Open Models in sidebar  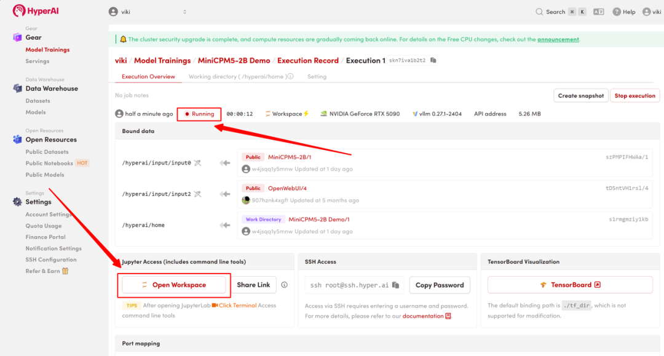coord(36,112)
